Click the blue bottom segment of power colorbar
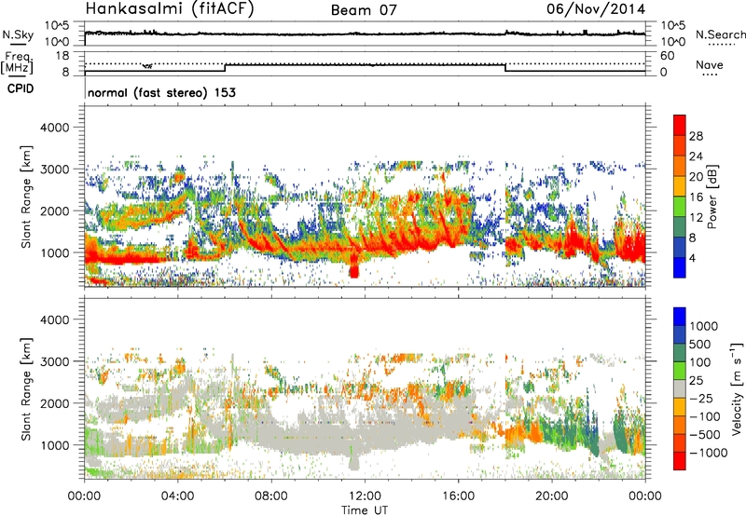This screenshot has width=746, height=516. pos(680,267)
